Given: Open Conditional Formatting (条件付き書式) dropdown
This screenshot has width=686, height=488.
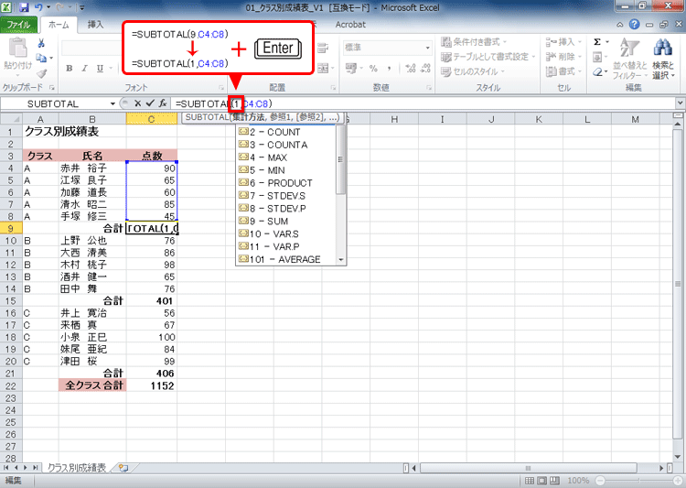Looking at the screenshot, I should (474, 42).
